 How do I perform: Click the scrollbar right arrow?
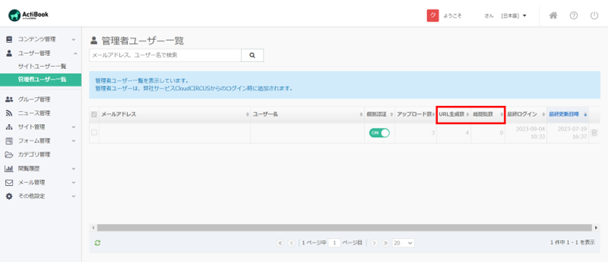[597, 227]
